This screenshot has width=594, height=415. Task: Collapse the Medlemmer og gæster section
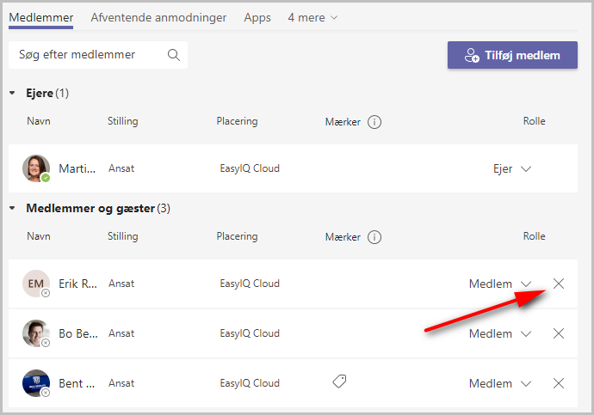(12, 208)
